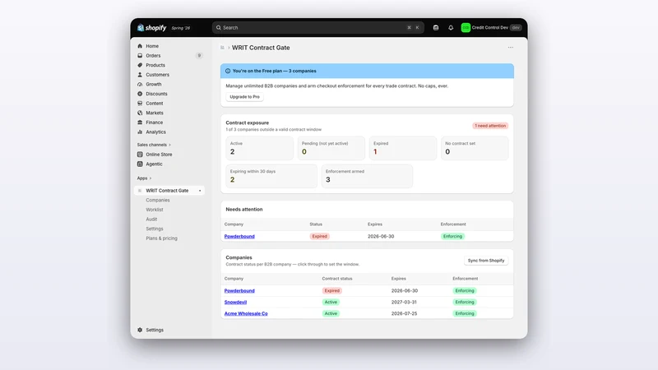Click the Enforcing badge in the Acme Wholesale row
This screenshot has height=370, width=658.
[465, 313]
